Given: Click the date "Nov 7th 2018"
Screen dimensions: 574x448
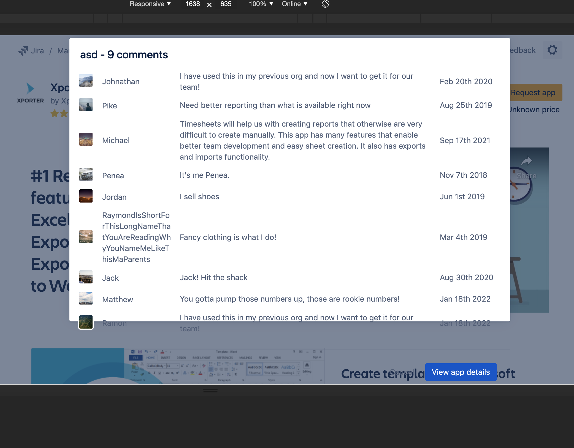Looking at the screenshot, I should (x=464, y=175).
